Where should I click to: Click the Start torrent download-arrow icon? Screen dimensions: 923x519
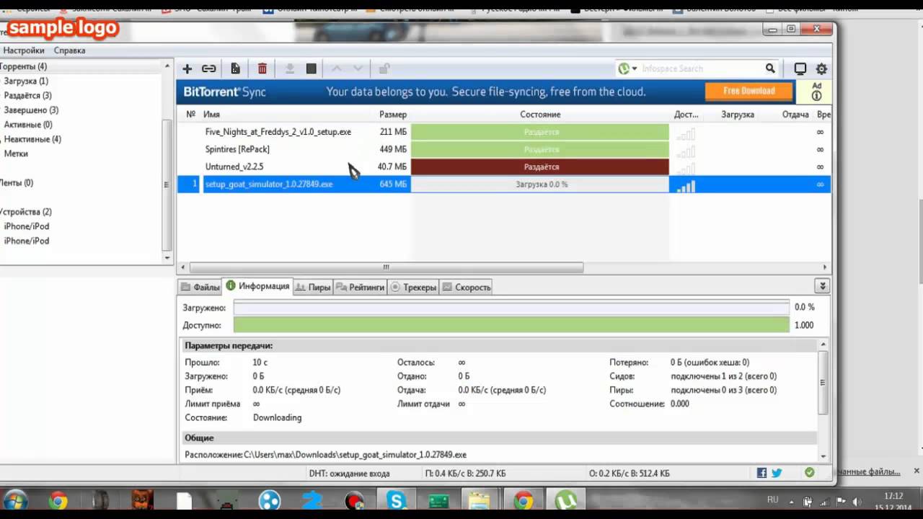pos(289,68)
